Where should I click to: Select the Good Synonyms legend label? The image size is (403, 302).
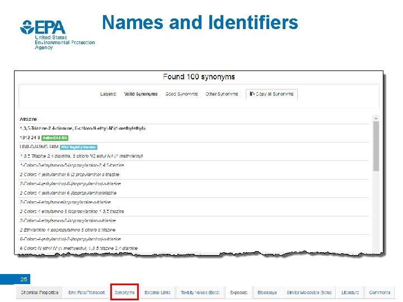point(182,94)
